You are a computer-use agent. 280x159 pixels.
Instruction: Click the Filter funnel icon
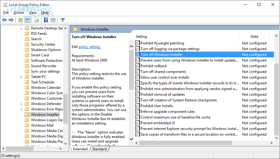(62, 20)
